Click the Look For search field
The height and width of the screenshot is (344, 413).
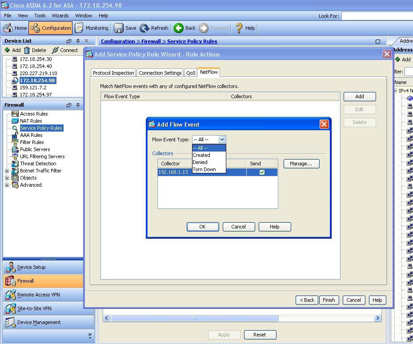(377, 16)
